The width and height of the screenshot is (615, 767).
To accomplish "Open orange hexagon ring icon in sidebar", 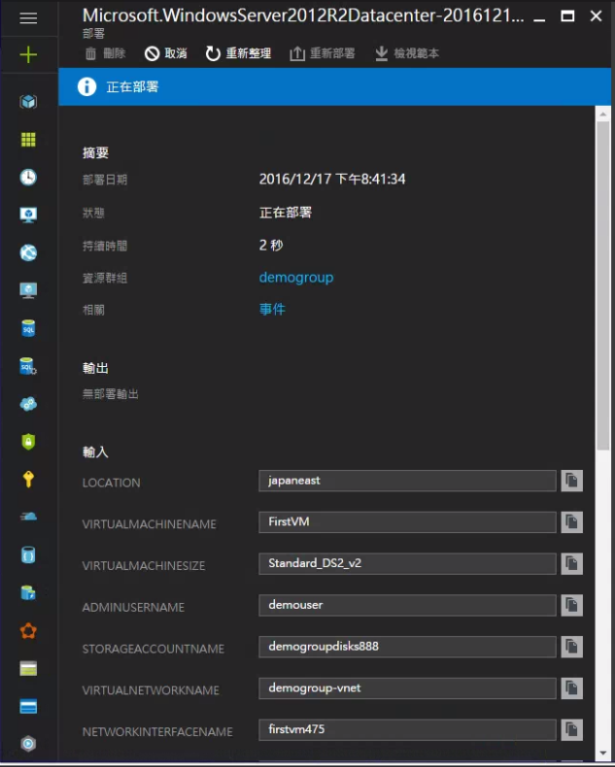I will click(28, 630).
